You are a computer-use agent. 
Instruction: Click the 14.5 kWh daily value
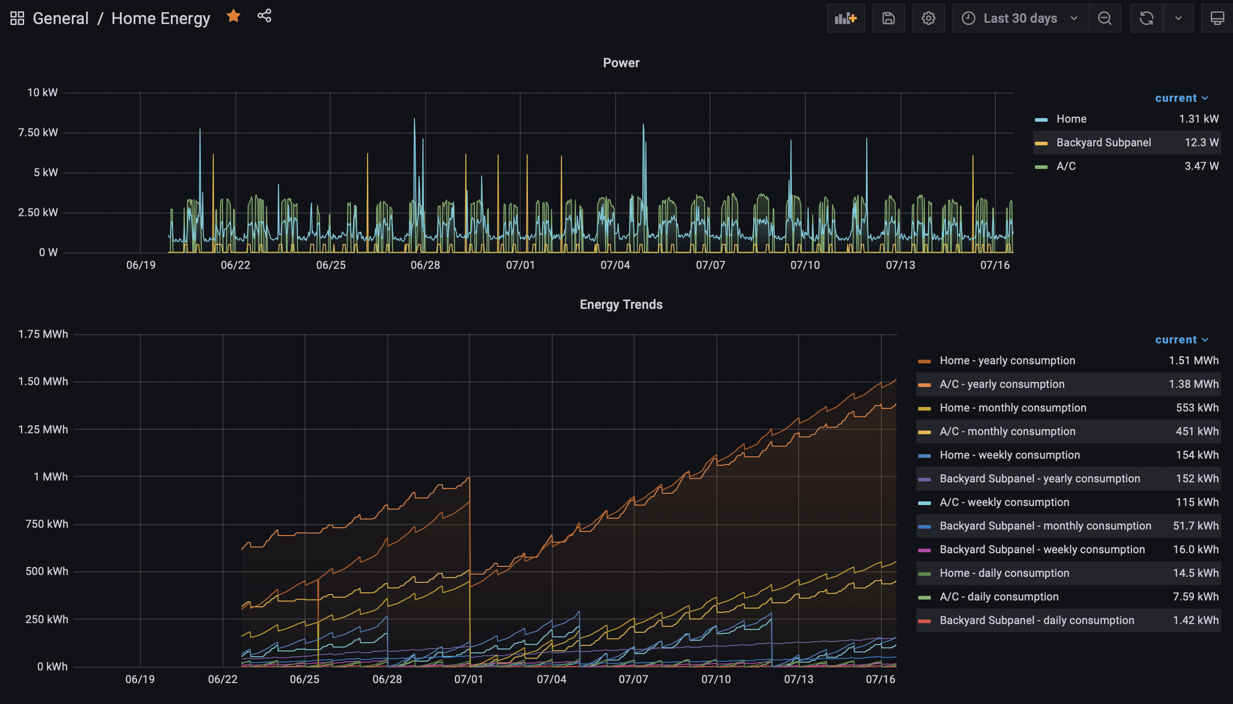pyautogui.click(x=1196, y=574)
